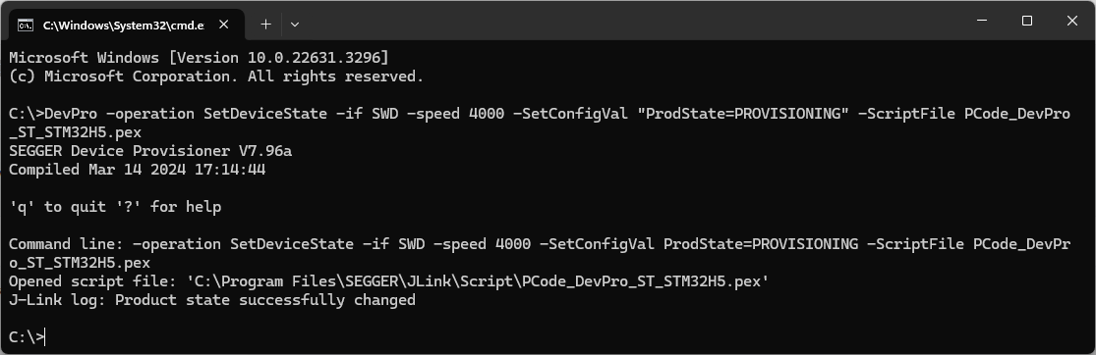Click the "'q' to quit '?' for help" line
This screenshot has height=355, width=1096.
tap(115, 207)
